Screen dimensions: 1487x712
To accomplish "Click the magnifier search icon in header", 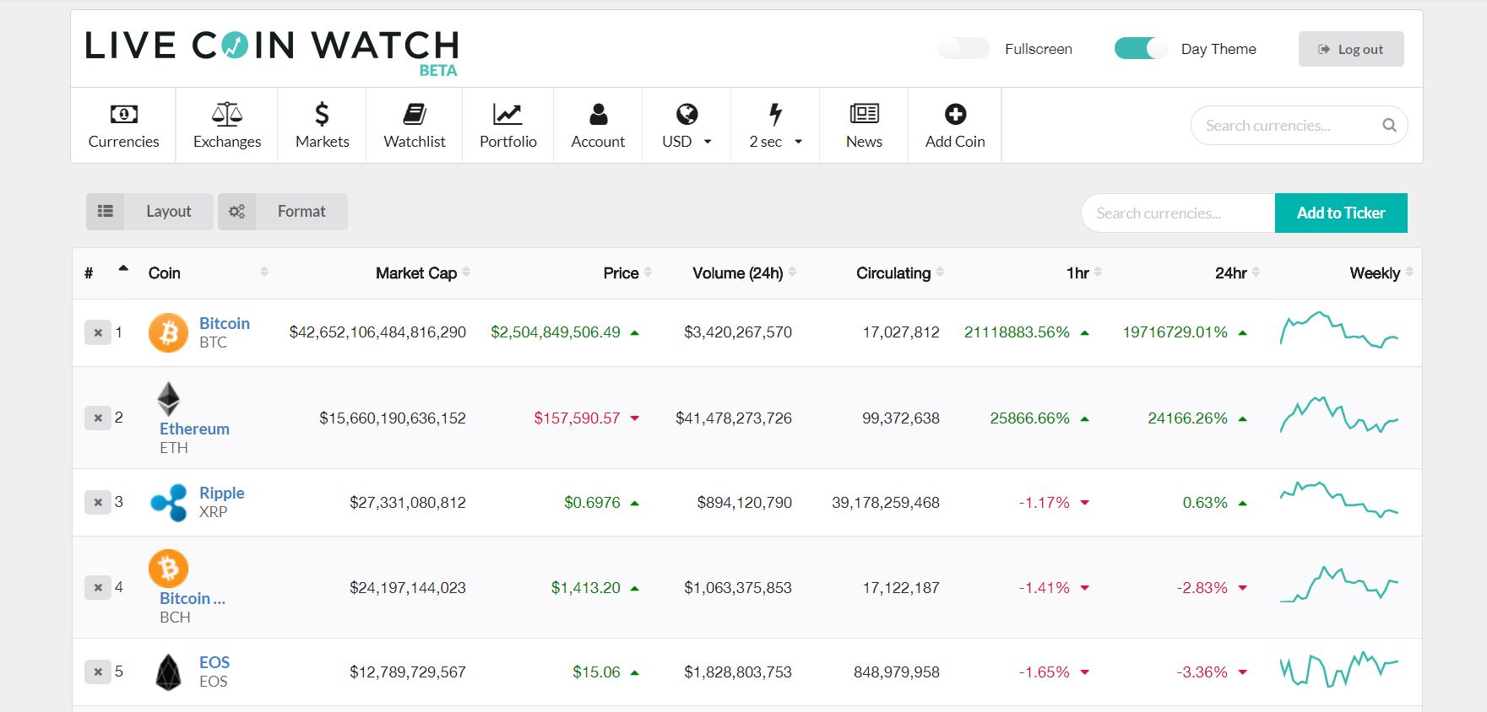I will 1389,126.
